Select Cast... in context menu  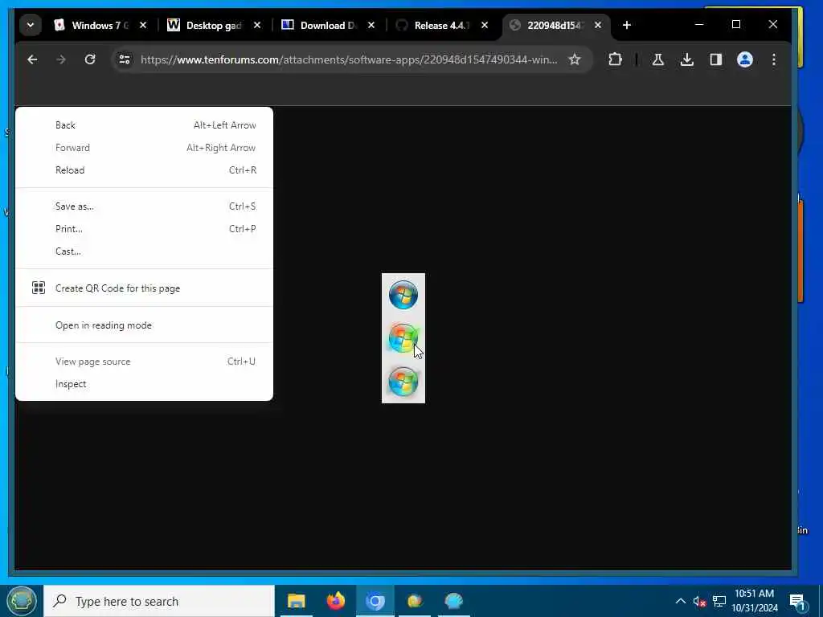coord(145,251)
